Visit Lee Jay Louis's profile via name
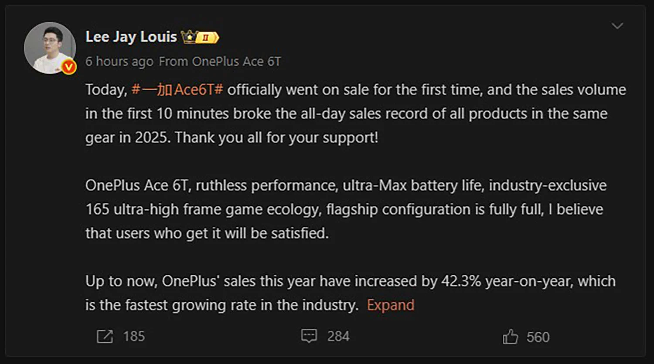This screenshot has height=364, width=654. pos(130,37)
